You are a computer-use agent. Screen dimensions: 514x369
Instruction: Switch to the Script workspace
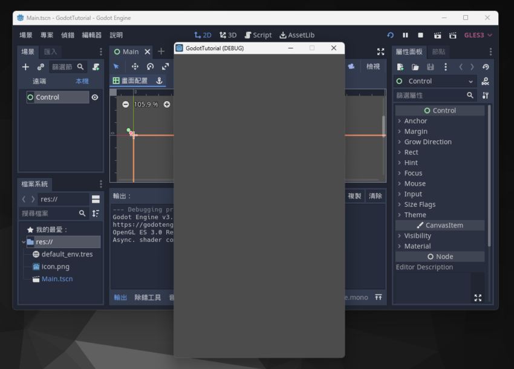click(x=258, y=35)
